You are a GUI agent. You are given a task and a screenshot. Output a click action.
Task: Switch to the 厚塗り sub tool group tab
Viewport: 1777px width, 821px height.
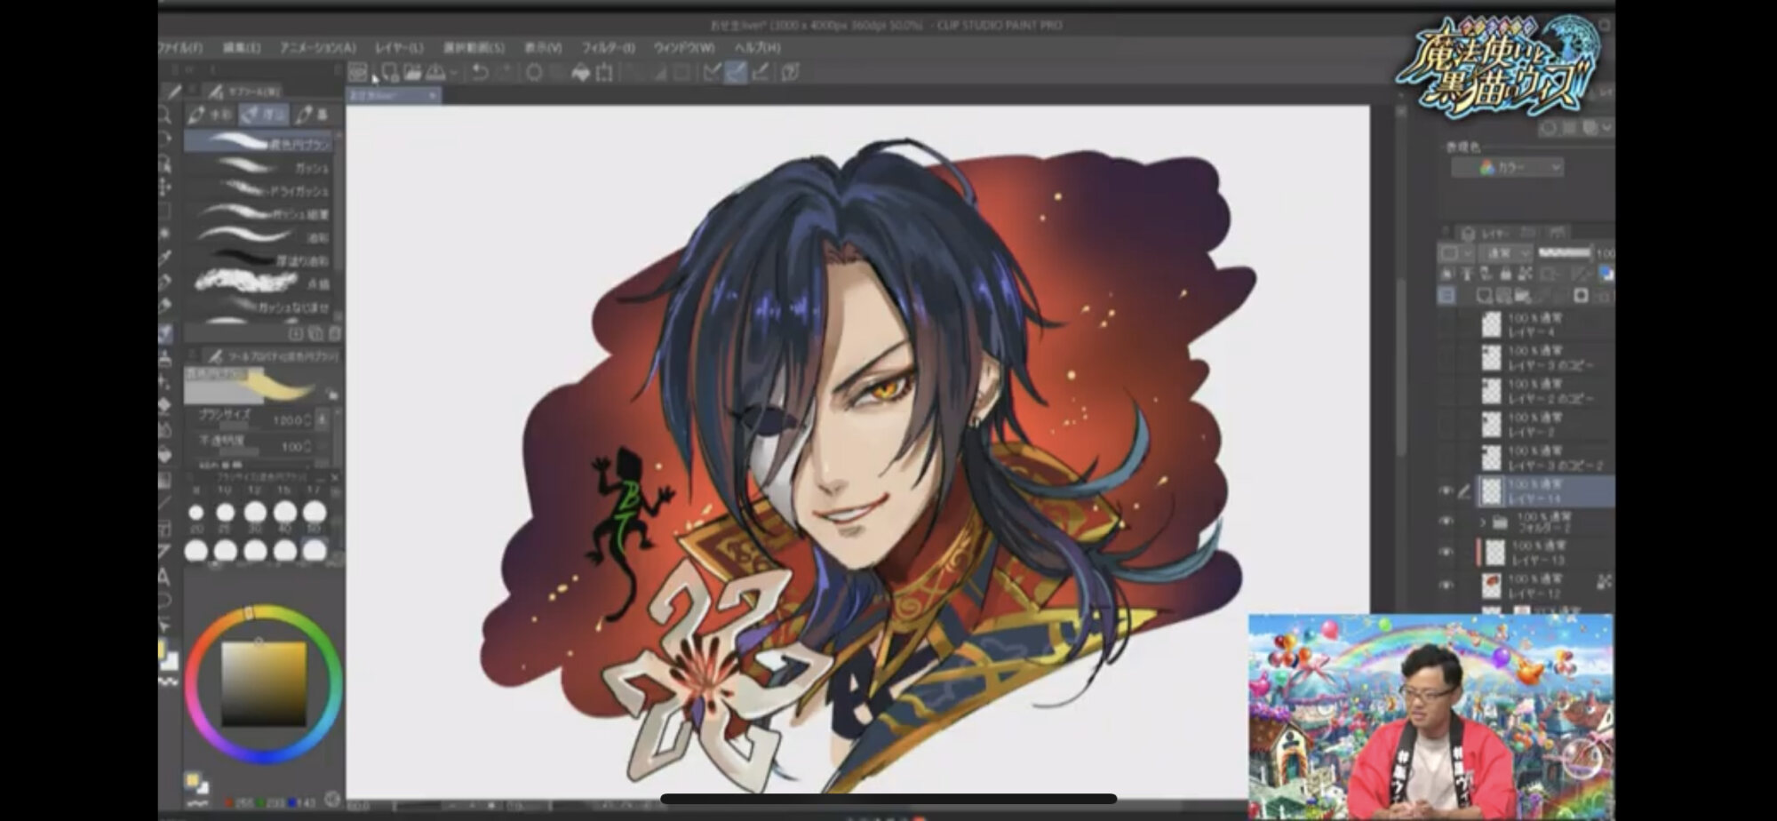[x=264, y=115]
